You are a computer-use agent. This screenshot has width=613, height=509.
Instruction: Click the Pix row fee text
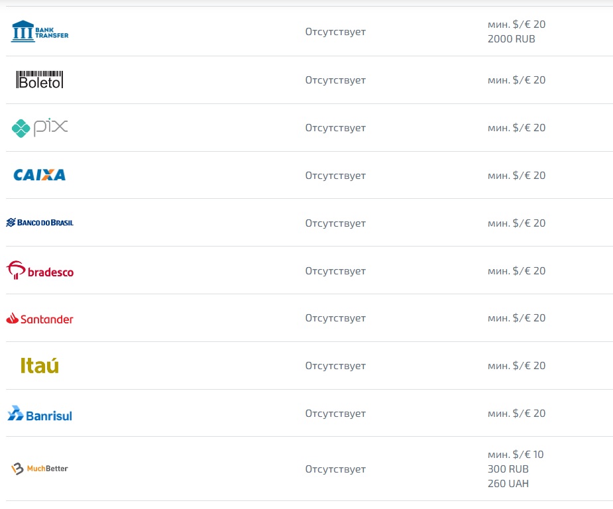point(335,128)
